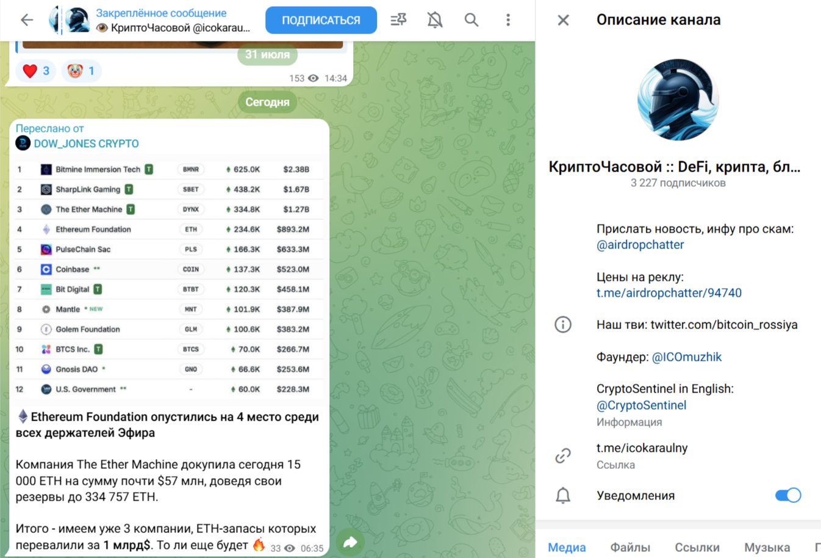Open the forwarded source DOW_JONES CRYPTO
The height and width of the screenshot is (558, 821).
pyautogui.click(x=86, y=143)
